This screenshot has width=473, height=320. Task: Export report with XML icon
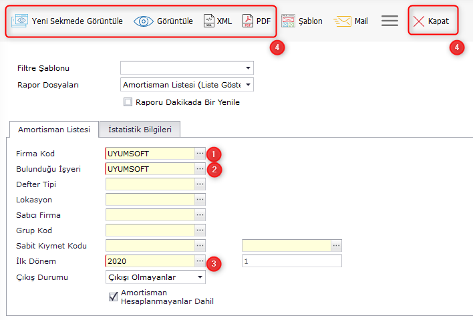click(209, 21)
